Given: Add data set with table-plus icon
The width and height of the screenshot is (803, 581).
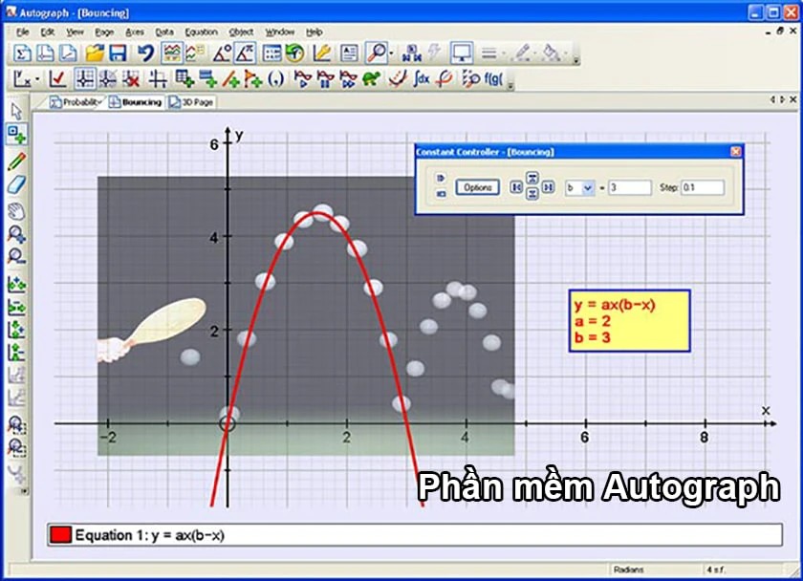Looking at the screenshot, I should click(x=184, y=79).
